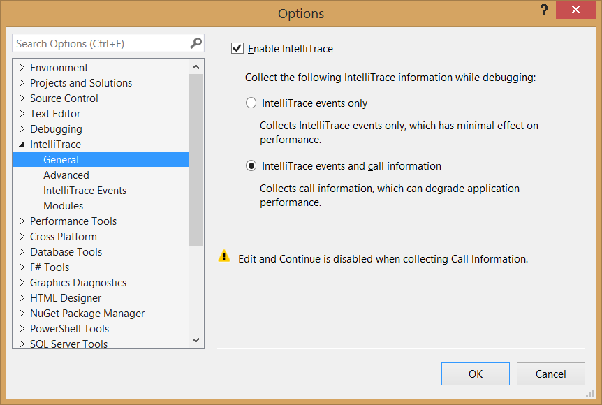The image size is (602, 405).
Task: Select IntelliTrace events only radio button
Action: tap(251, 103)
